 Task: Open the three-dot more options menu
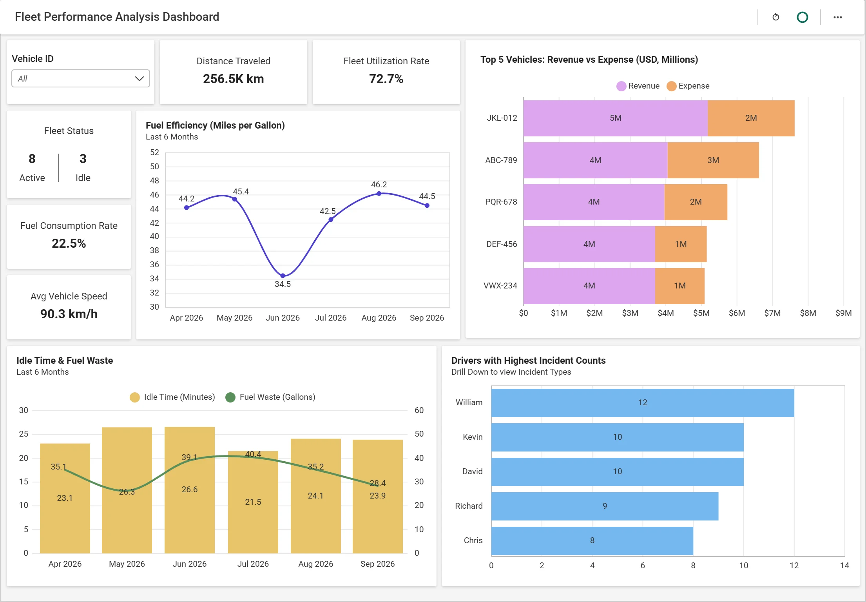pyautogui.click(x=837, y=17)
